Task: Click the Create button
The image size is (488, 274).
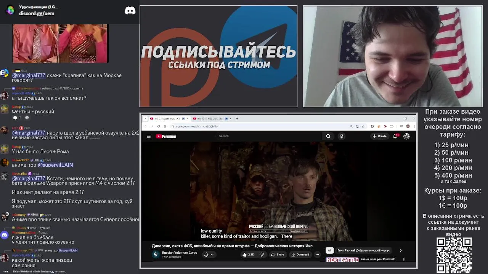Action: [380, 136]
